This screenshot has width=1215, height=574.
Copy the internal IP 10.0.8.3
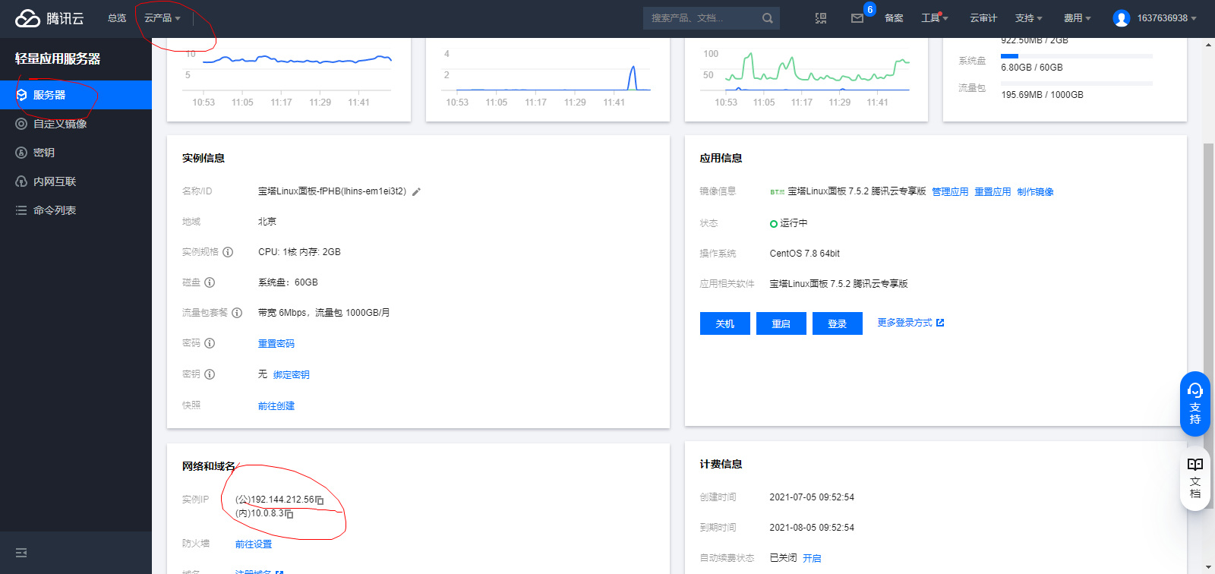289,514
